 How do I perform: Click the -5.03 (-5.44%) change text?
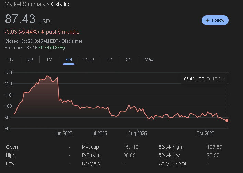pyautogui.click(x=22, y=32)
